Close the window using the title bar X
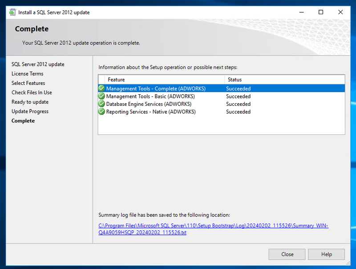Image resolution: width=356 pixels, height=269 pixels. (340, 12)
